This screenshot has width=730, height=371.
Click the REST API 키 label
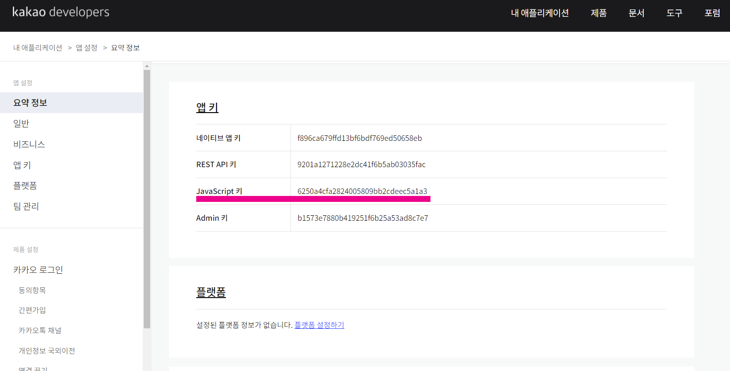(216, 165)
